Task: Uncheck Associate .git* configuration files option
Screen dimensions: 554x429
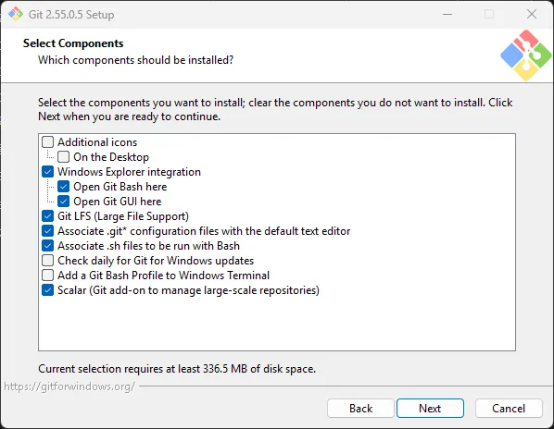Action: (x=47, y=231)
